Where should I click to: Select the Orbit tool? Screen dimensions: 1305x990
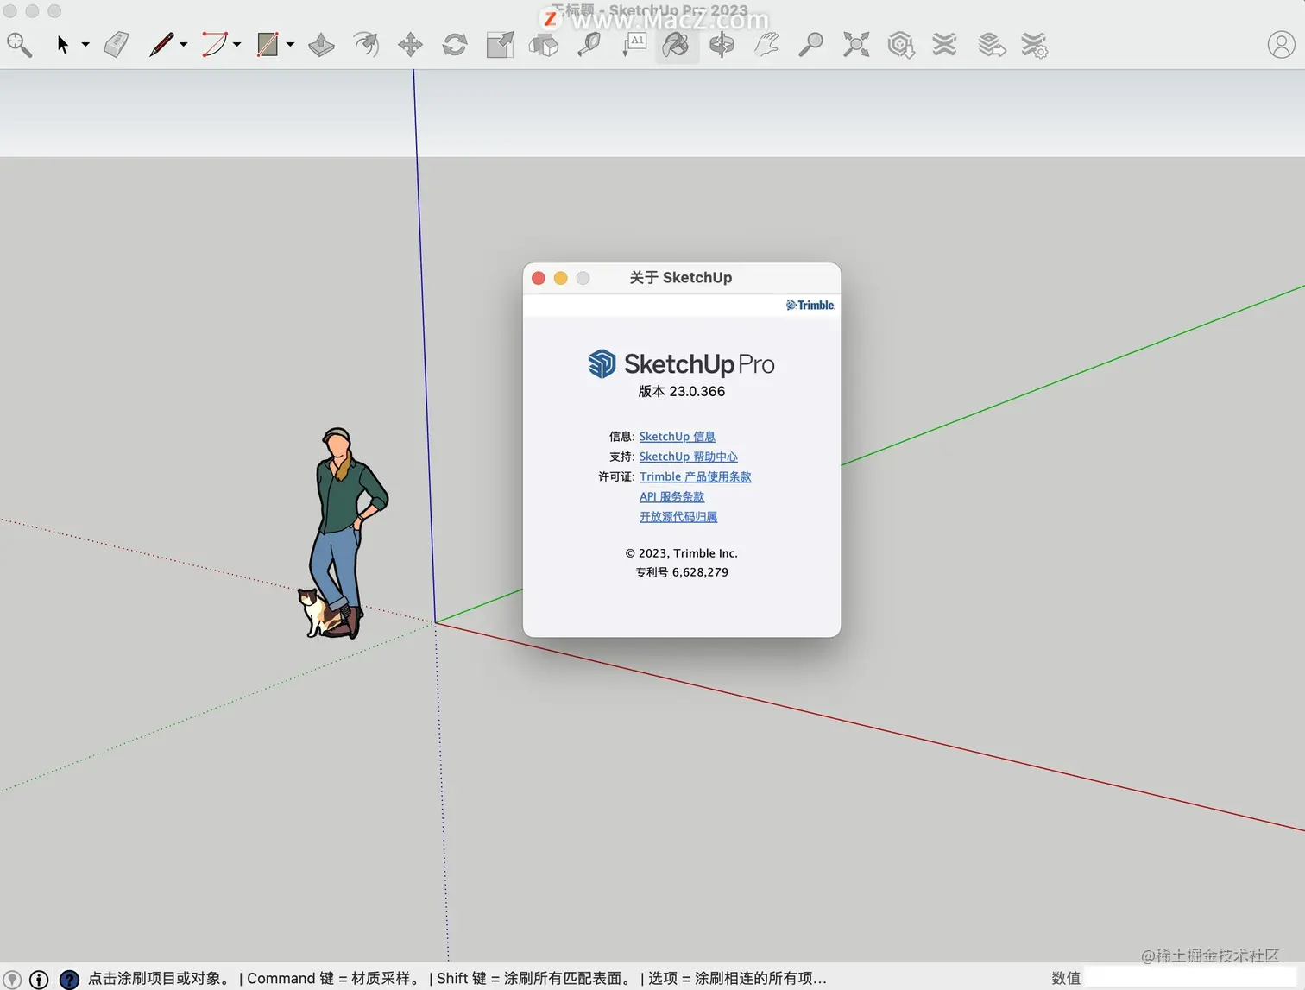[x=722, y=45]
